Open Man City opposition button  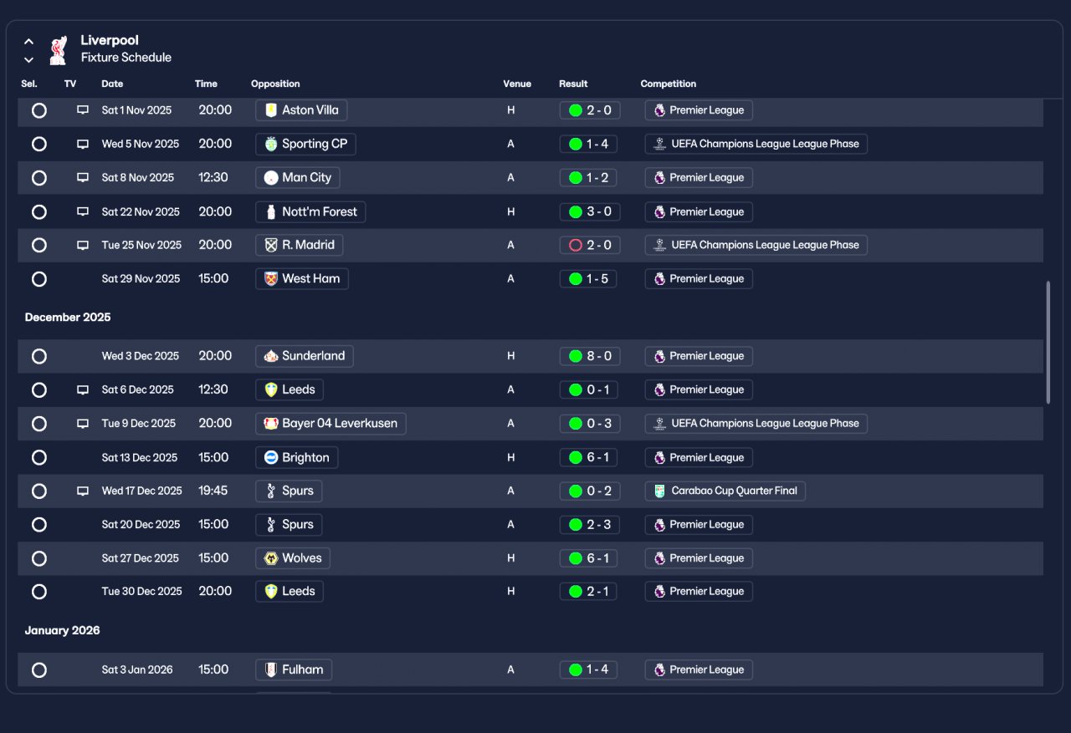[x=298, y=177]
